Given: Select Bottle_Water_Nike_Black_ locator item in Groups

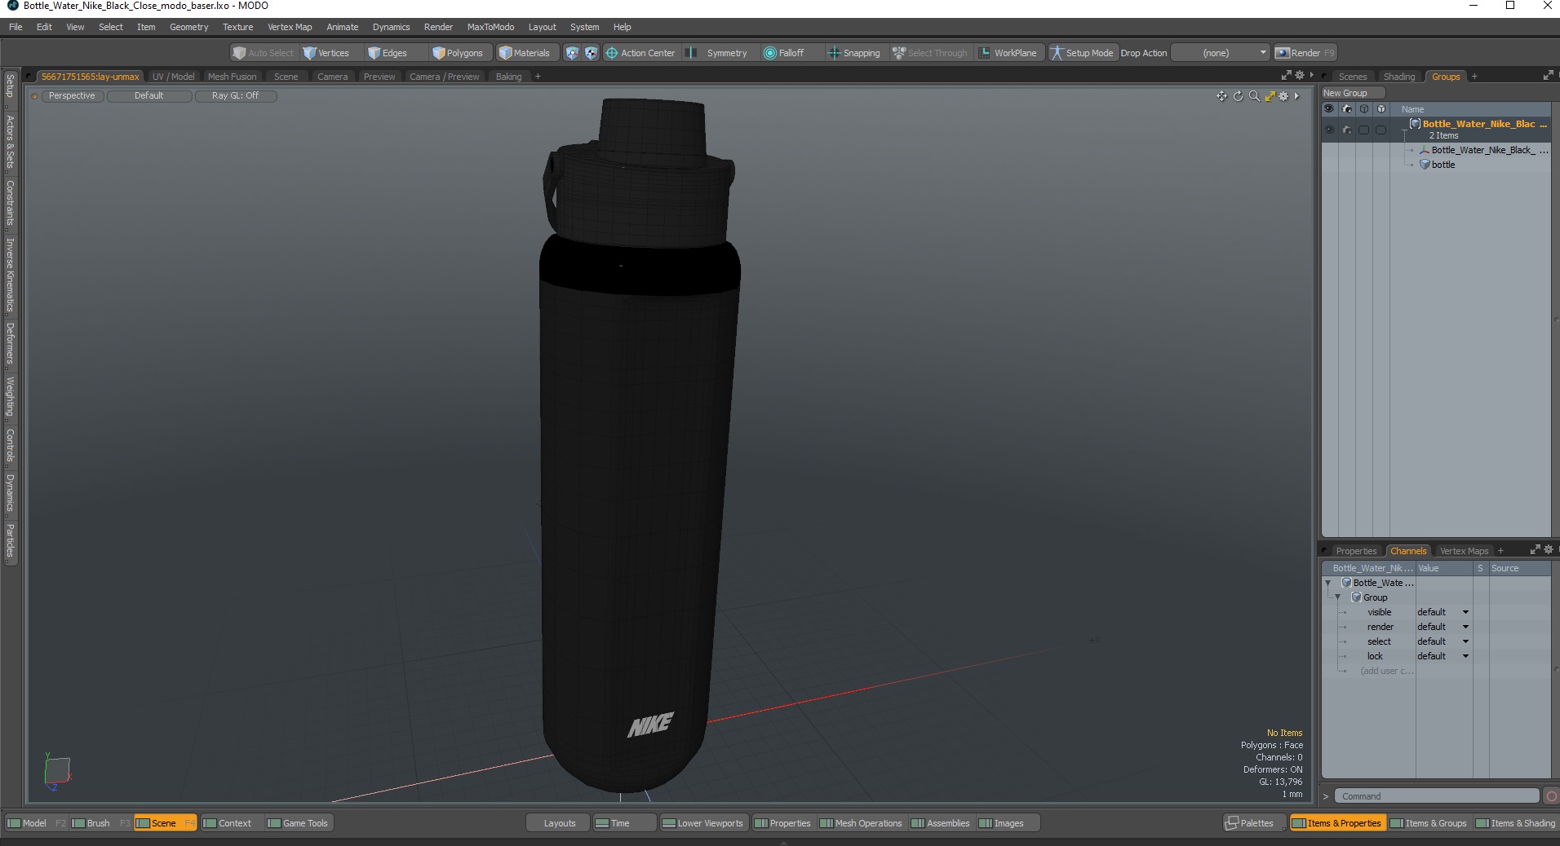Looking at the screenshot, I should (x=1483, y=150).
